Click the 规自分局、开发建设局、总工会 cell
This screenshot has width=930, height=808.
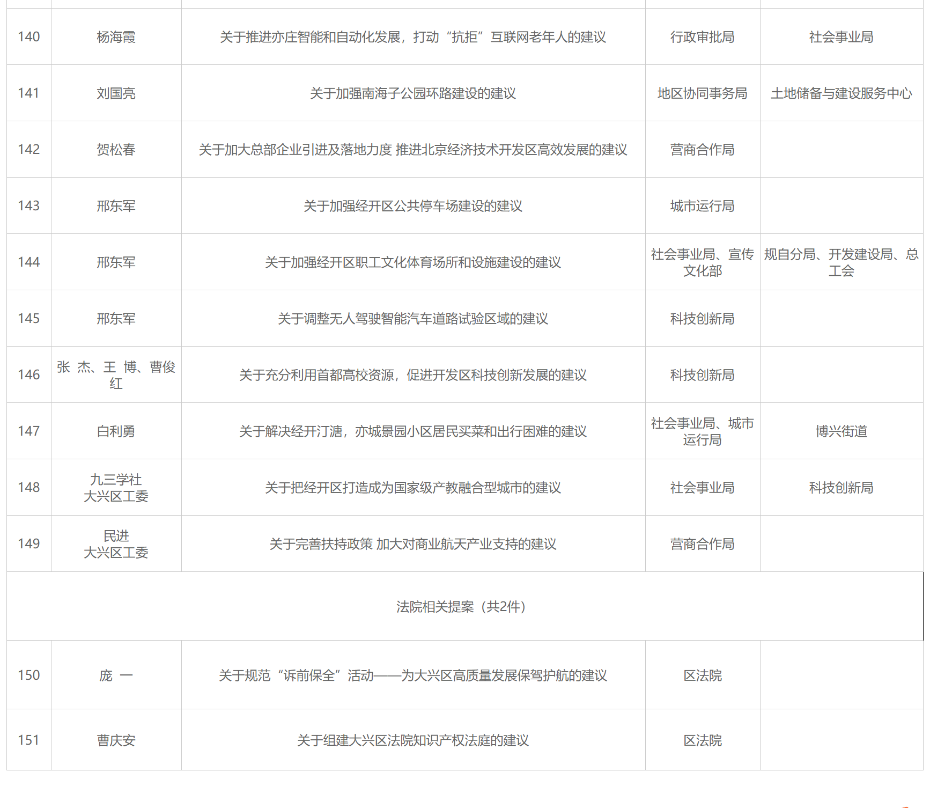(841, 262)
